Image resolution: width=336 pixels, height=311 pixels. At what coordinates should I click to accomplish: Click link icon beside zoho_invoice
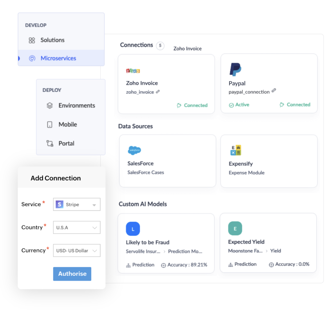coord(158,92)
